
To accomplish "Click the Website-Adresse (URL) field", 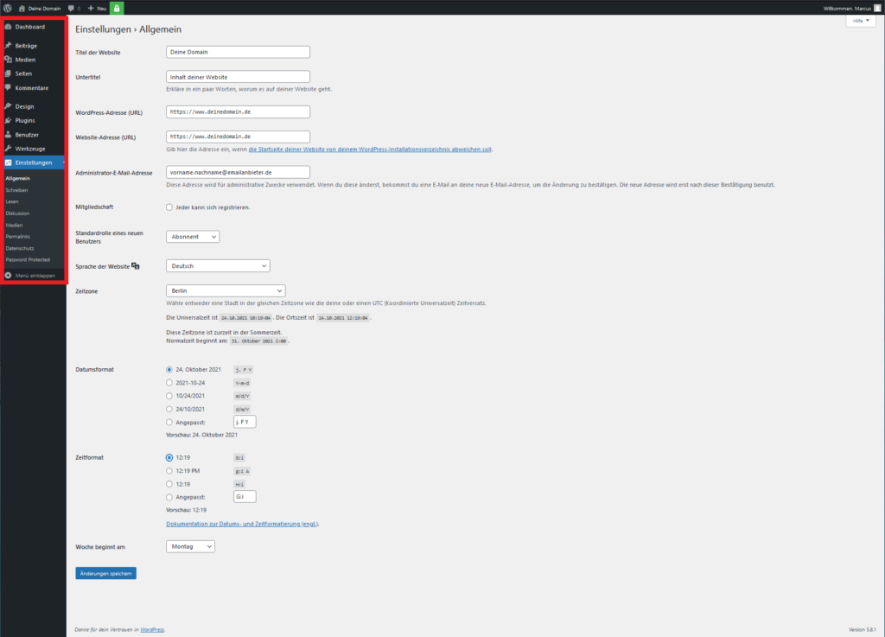I will 239,137.
